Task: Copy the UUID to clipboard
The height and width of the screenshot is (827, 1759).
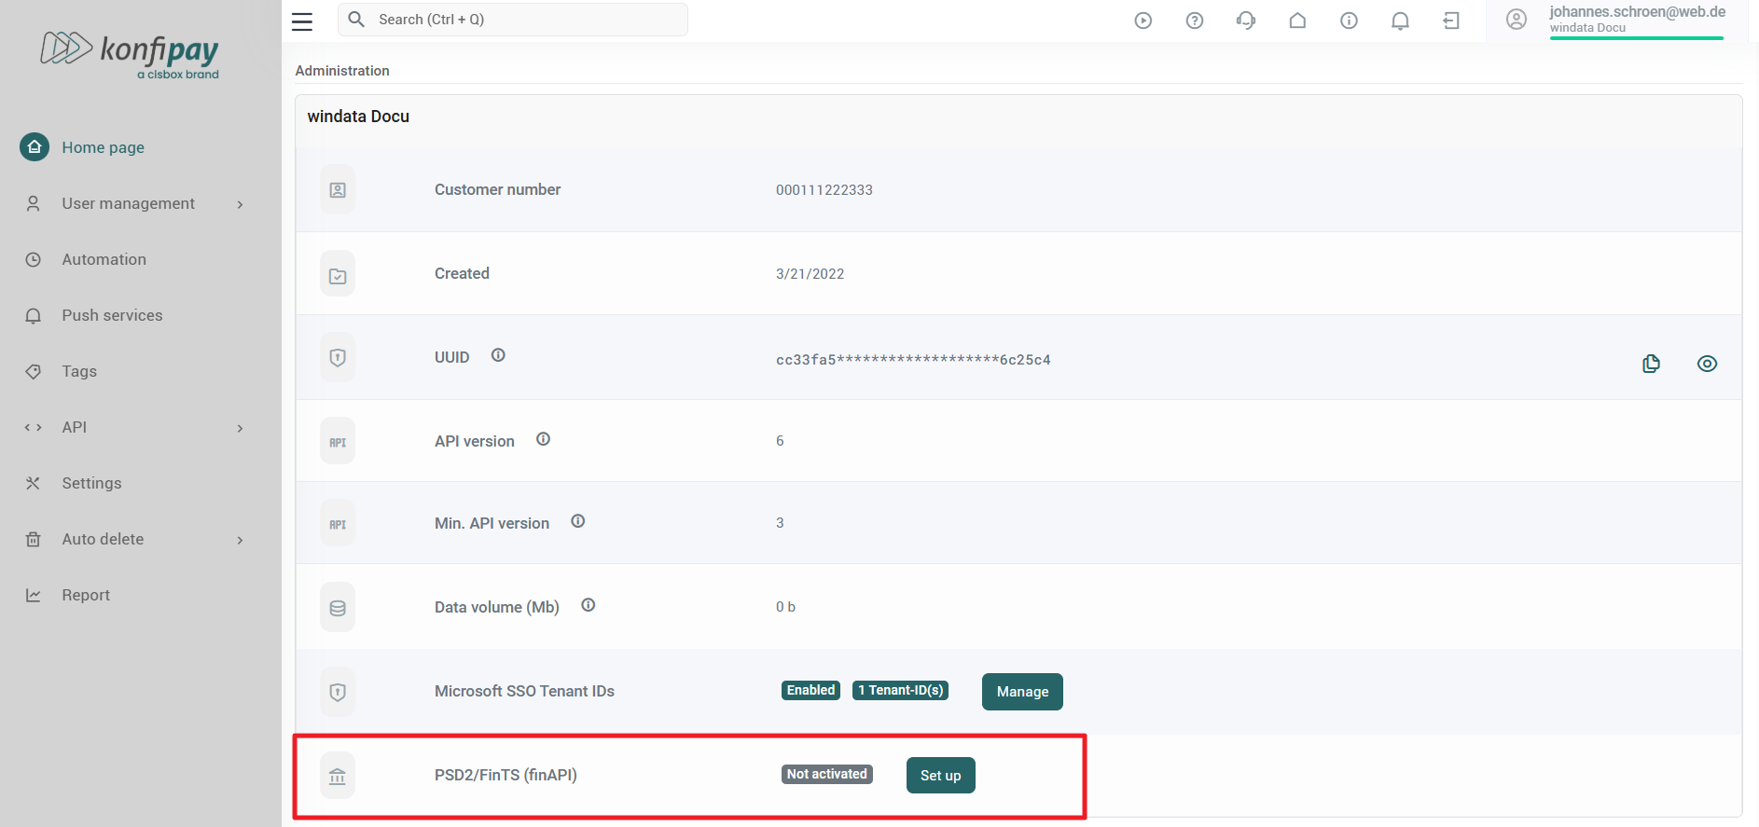Action: 1651,364
